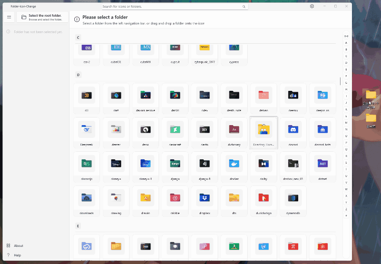Open the hamburger navigation menu
The height and width of the screenshot is (264, 381).
tap(9, 17)
